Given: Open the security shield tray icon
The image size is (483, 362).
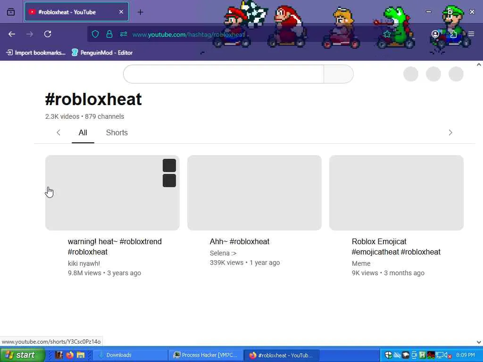Looking at the screenshot, I should (389, 355).
